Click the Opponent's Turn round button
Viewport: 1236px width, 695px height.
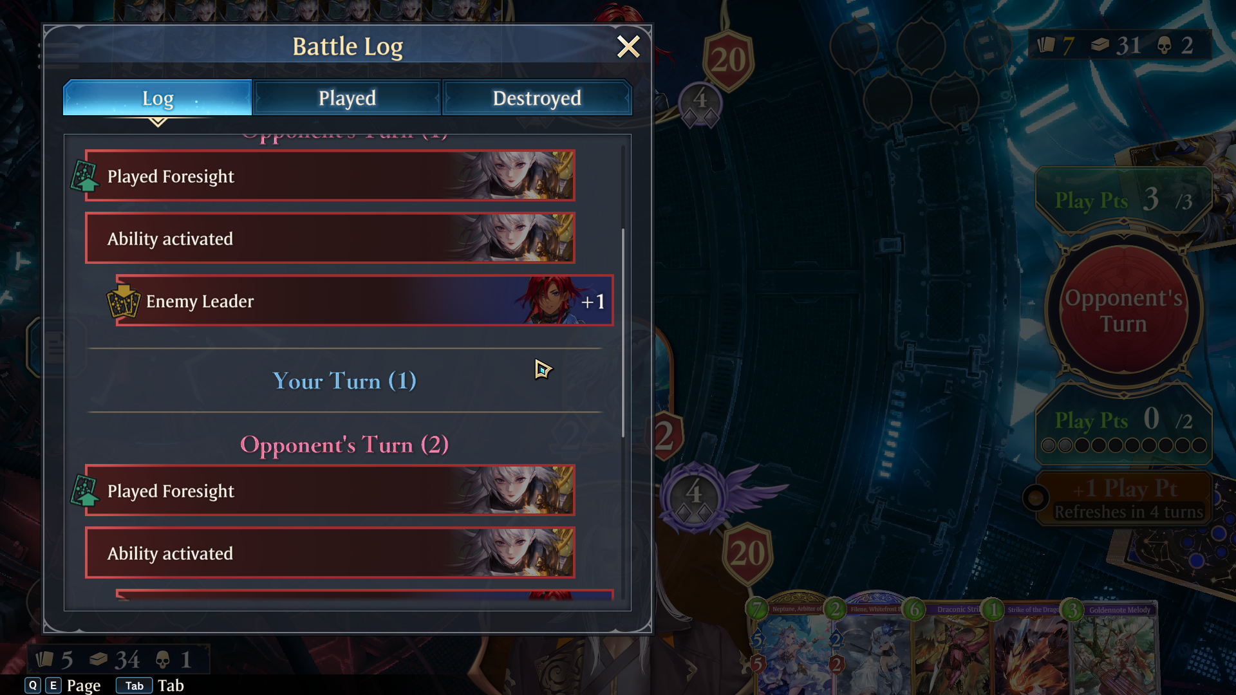point(1123,310)
